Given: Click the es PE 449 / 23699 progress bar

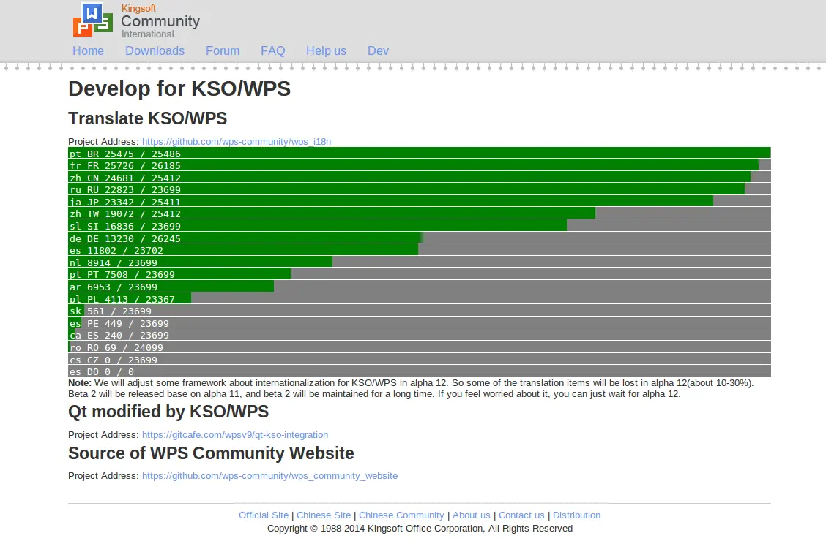Looking at the screenshot, I should click(420, 322).
